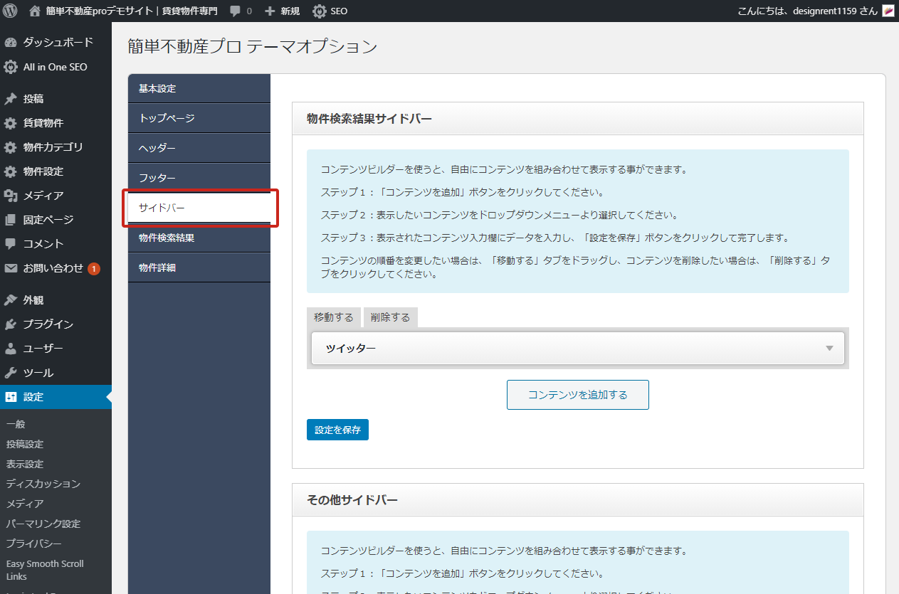
Task: Switch to the トップページ options tab
Action: 167,118
